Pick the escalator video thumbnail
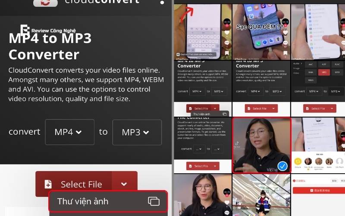This screenshot has height=216, width=345. [x=261, y=195]
